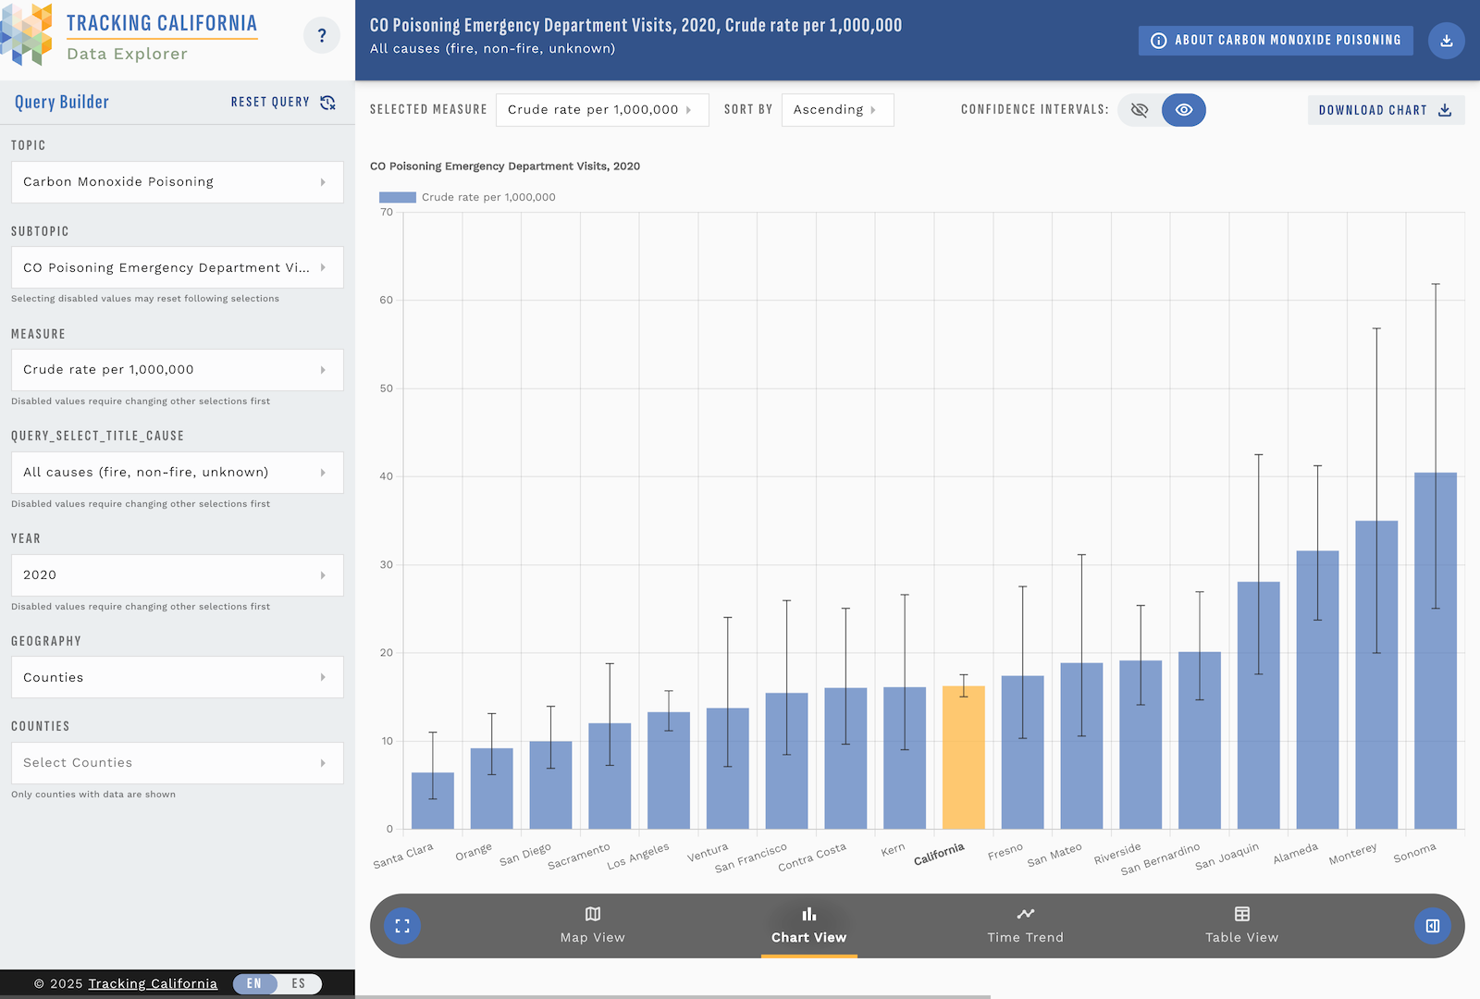Click the download icon in the header bar
1480x999 pixels.
coord(1446,42)
